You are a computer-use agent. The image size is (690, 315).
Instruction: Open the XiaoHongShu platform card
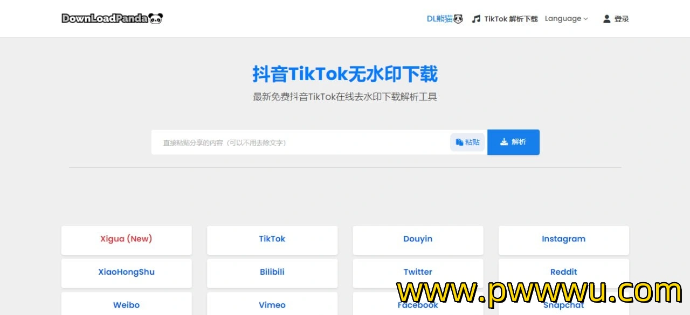click(x=126, y=273)
